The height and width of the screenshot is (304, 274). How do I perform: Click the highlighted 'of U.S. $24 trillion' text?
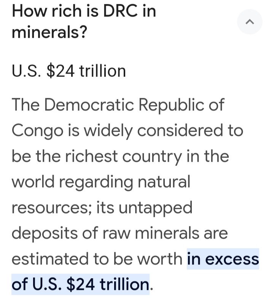(80, 285)
